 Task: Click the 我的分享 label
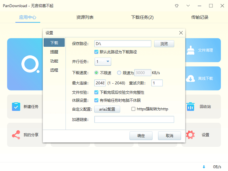tap(31, 135)
